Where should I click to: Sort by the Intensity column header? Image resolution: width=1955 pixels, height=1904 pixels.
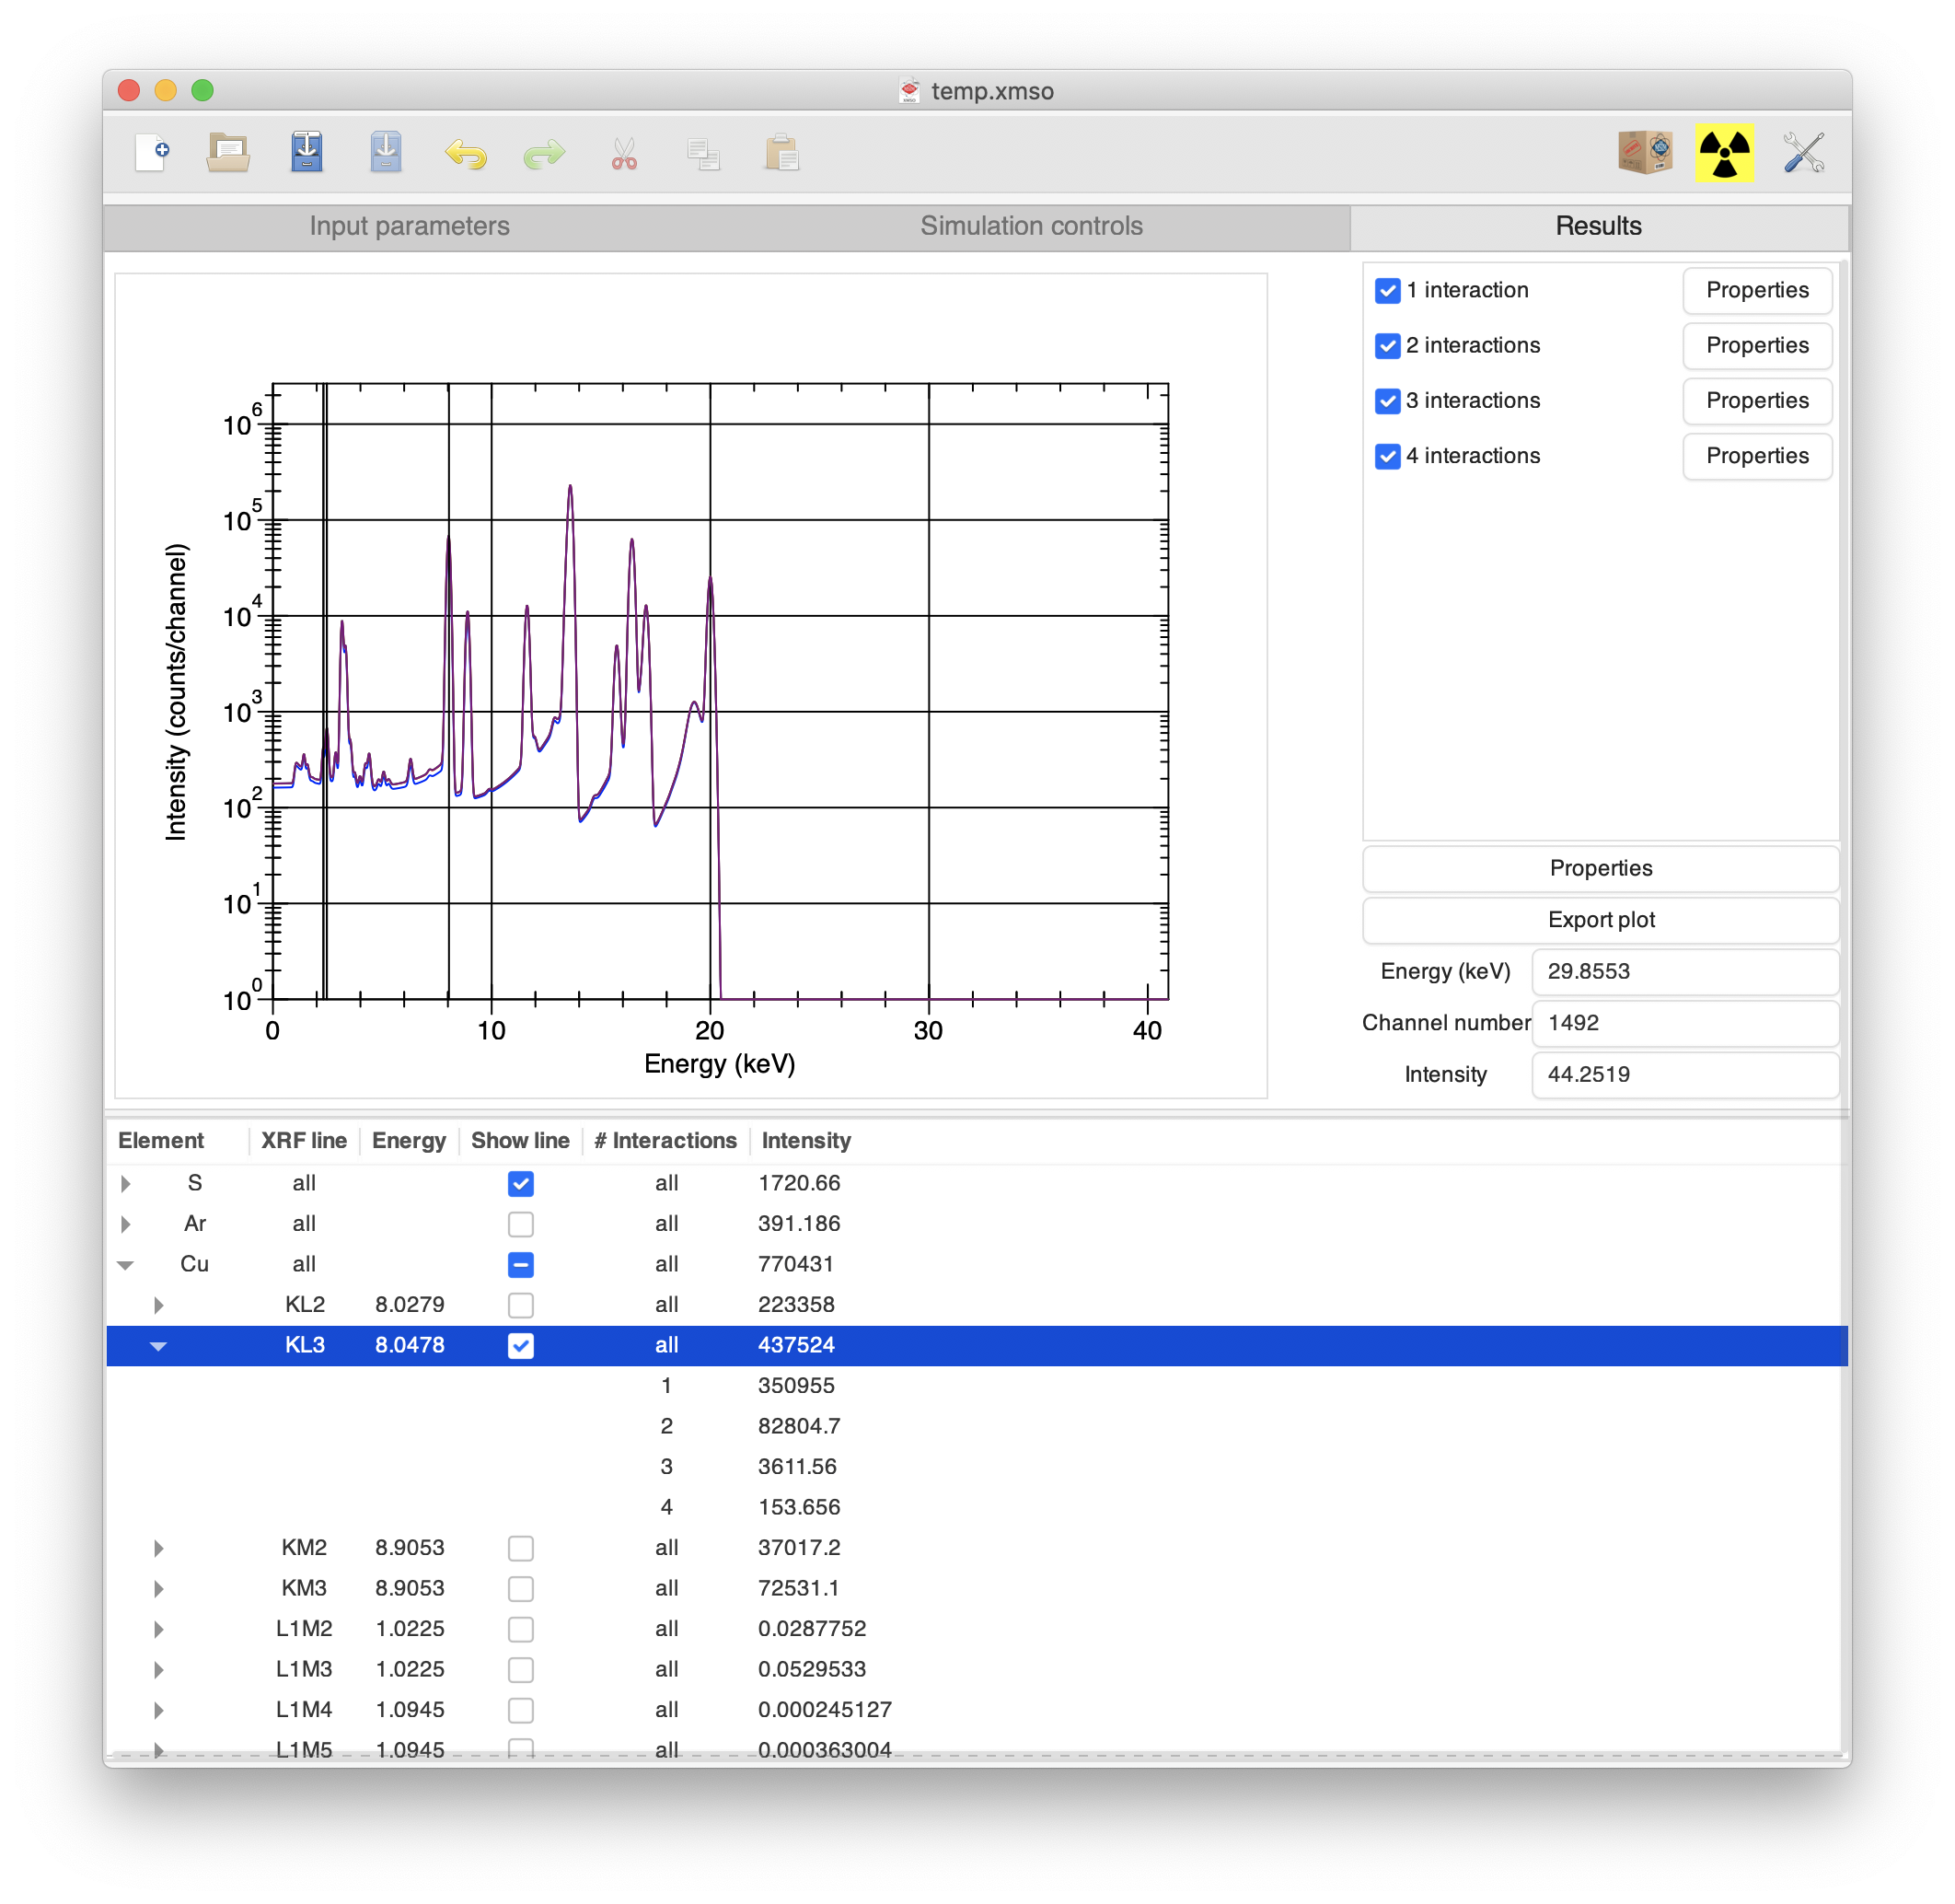pos(805,1140)
